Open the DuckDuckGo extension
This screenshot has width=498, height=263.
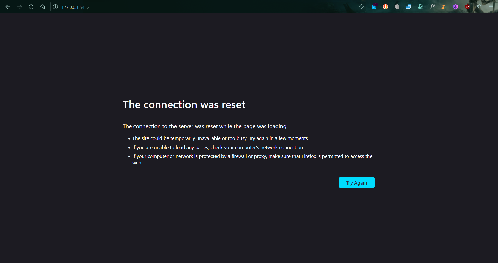(386, 7)
